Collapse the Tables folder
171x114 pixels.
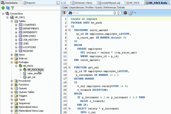click(12, 21)
